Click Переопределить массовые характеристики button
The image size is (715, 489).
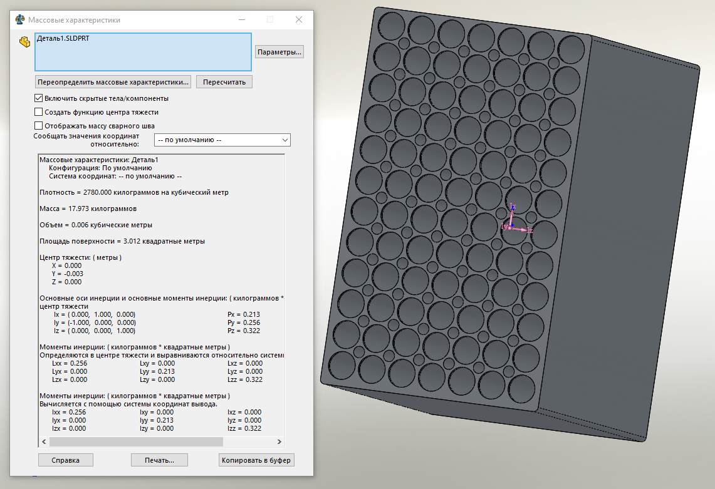pos(113,82)
